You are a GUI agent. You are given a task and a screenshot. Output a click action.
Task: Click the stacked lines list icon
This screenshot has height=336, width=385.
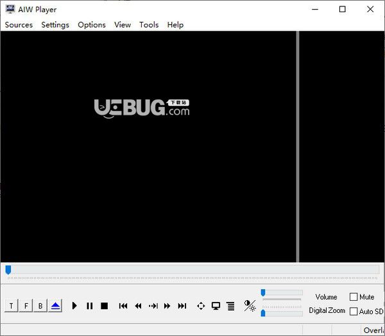tap(231, 306)
